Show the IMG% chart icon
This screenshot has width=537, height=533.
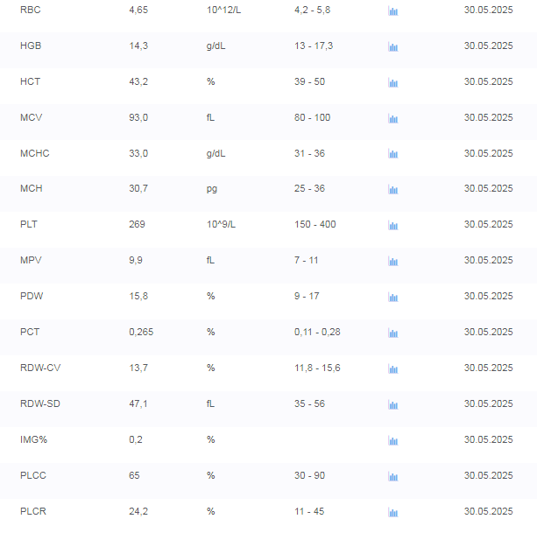(x=393, y=440)
